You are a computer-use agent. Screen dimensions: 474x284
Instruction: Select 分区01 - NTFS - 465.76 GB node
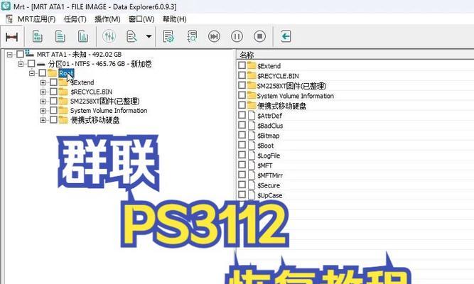[100, 64]
